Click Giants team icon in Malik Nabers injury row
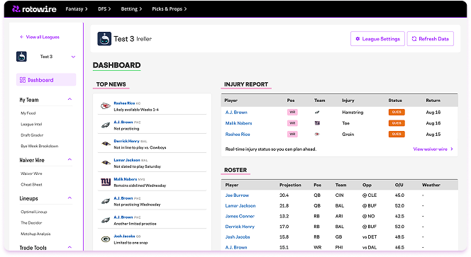The height and width of the screenshot is (257, 471). tap(317, 123)
